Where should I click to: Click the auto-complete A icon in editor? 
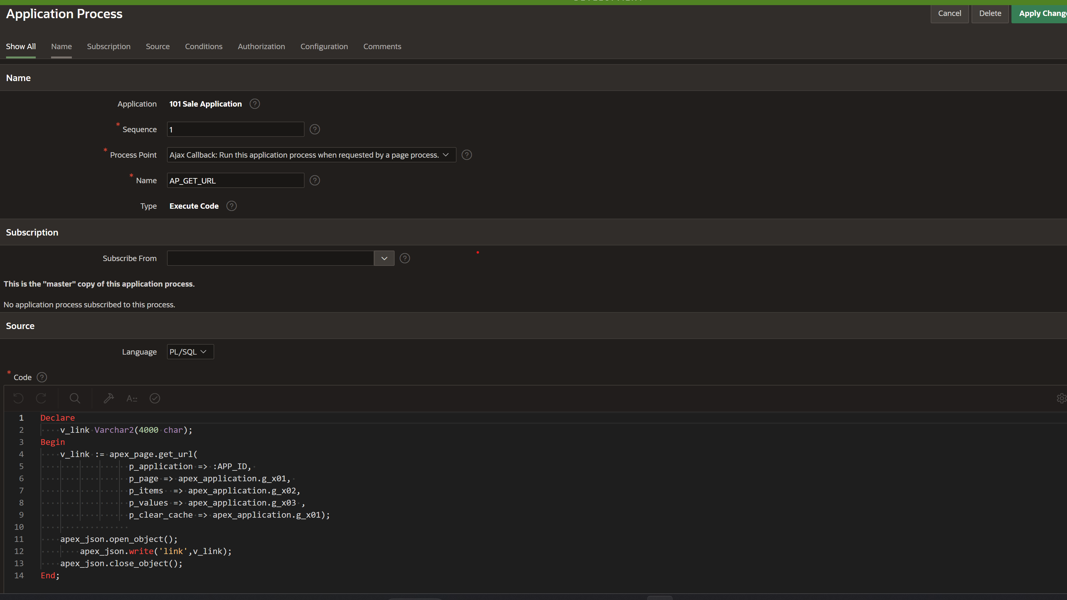(132, 398)
